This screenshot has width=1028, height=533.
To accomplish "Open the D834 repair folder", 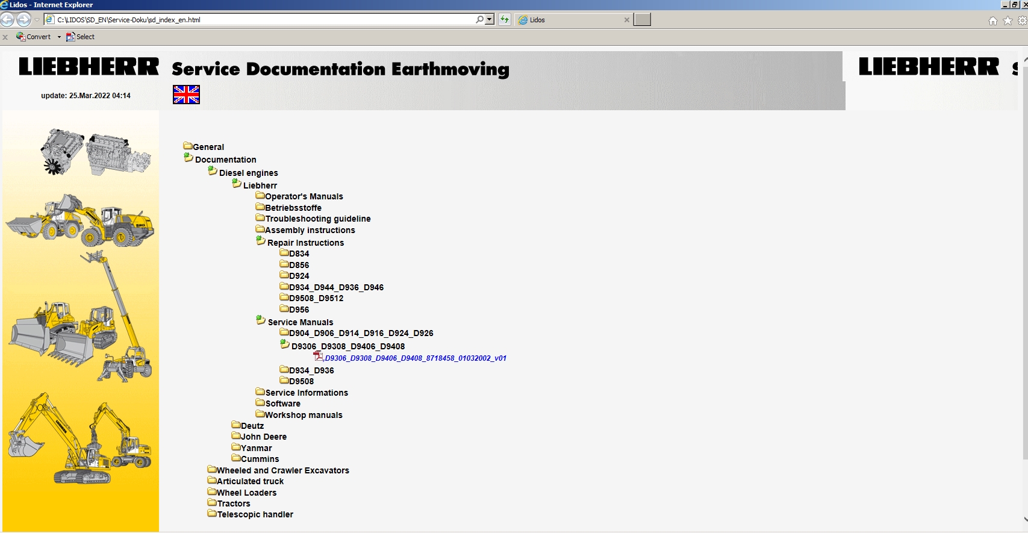I will click(294, 254).
